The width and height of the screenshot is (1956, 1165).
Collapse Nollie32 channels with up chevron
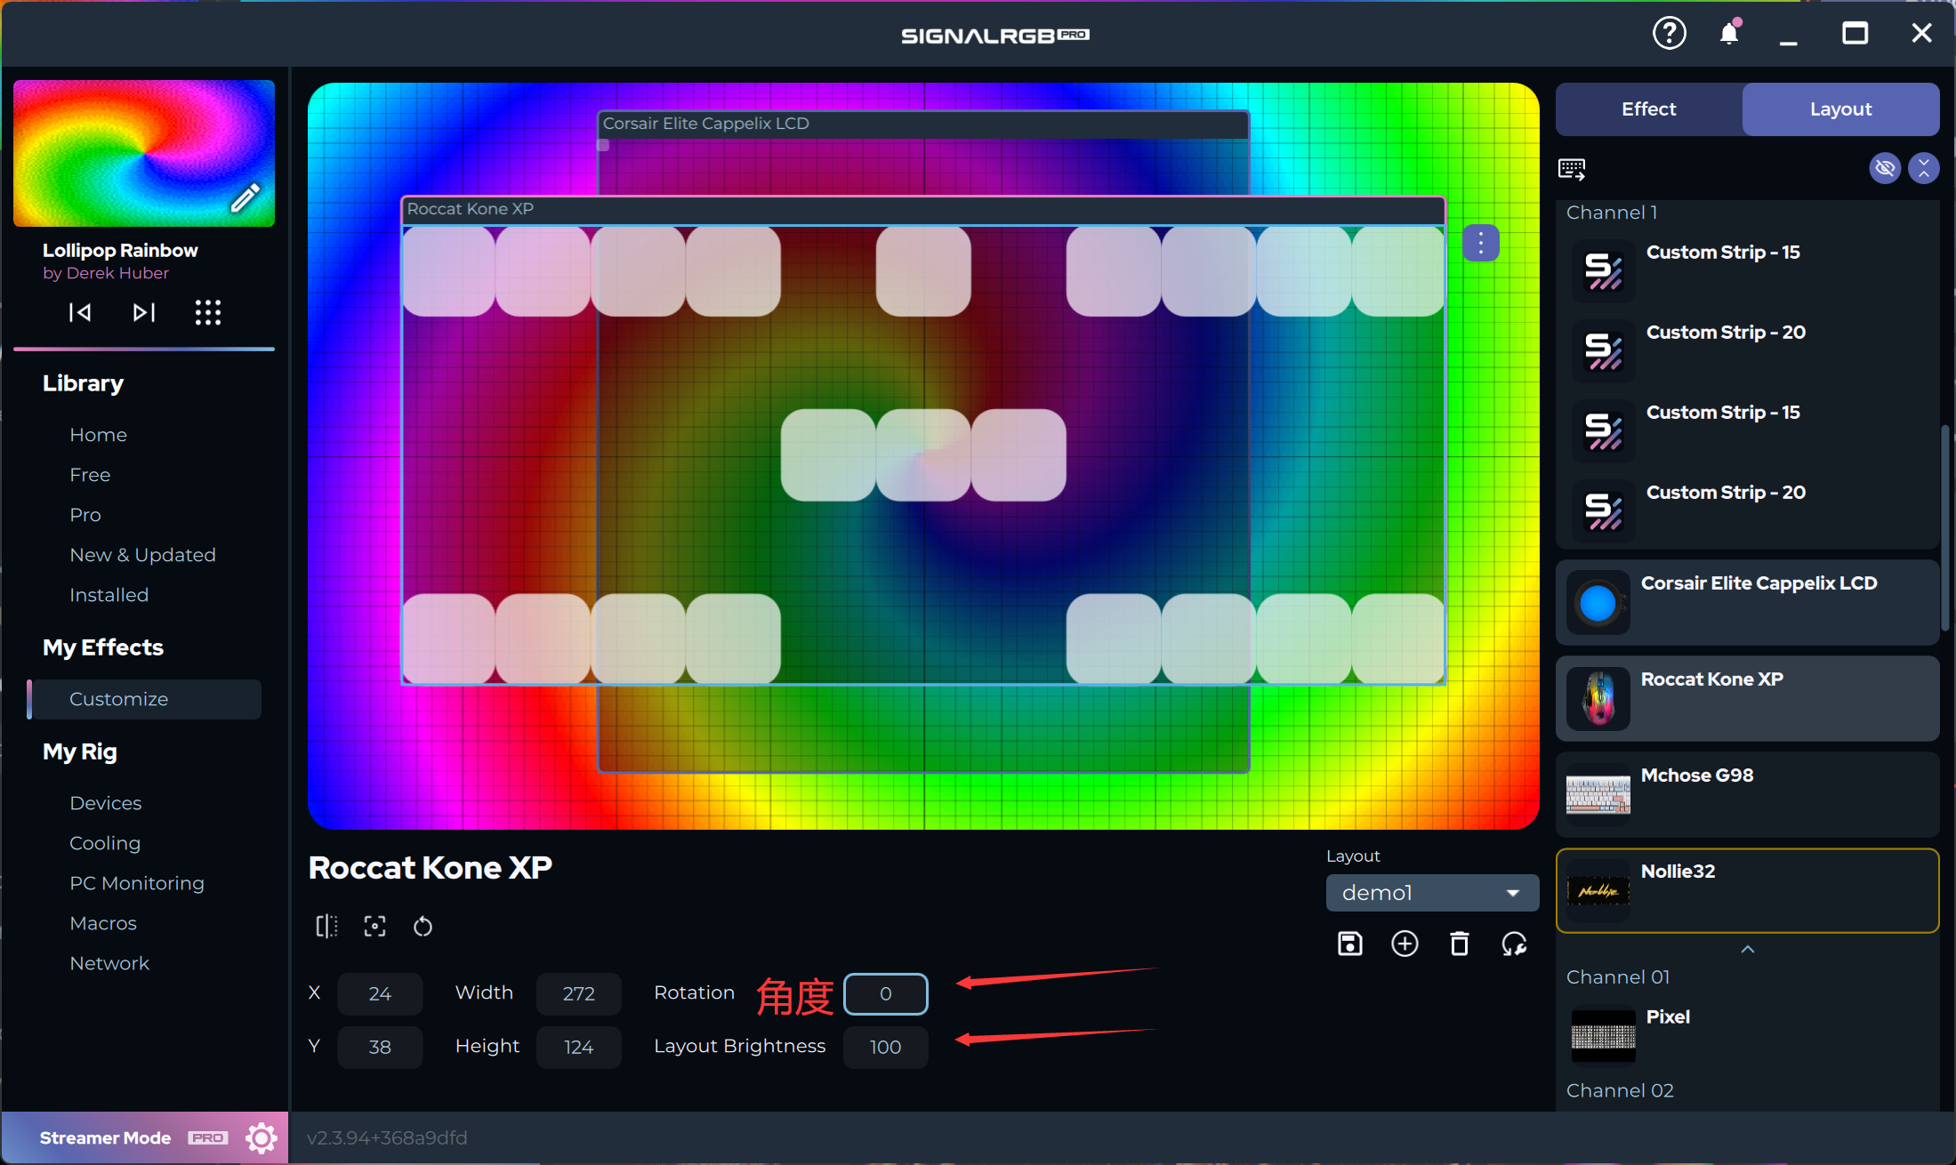coord(1747,949)
